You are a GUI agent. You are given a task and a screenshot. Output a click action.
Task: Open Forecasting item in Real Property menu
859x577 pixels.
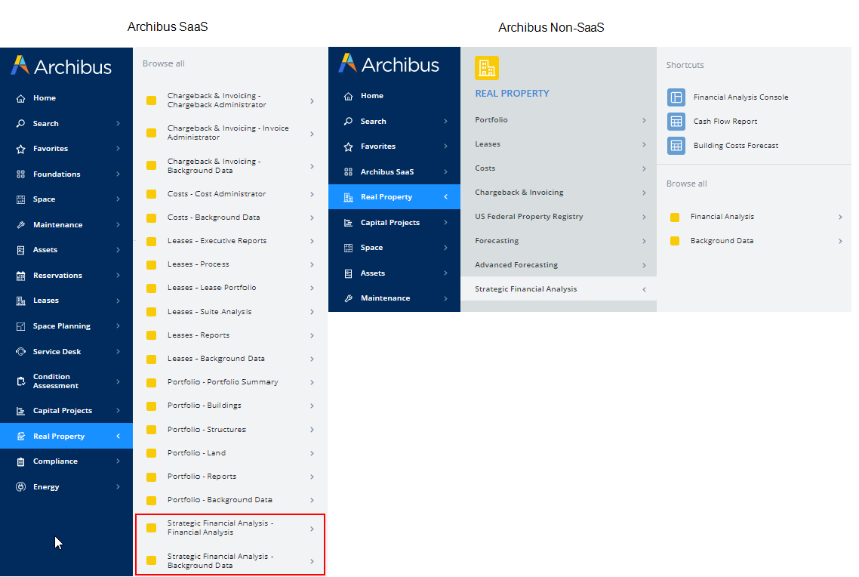click(559, 241)
